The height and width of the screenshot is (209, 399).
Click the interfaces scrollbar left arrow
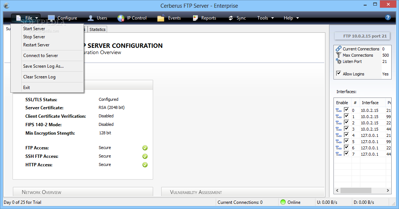pyautogui.click(x=338, y=191)
